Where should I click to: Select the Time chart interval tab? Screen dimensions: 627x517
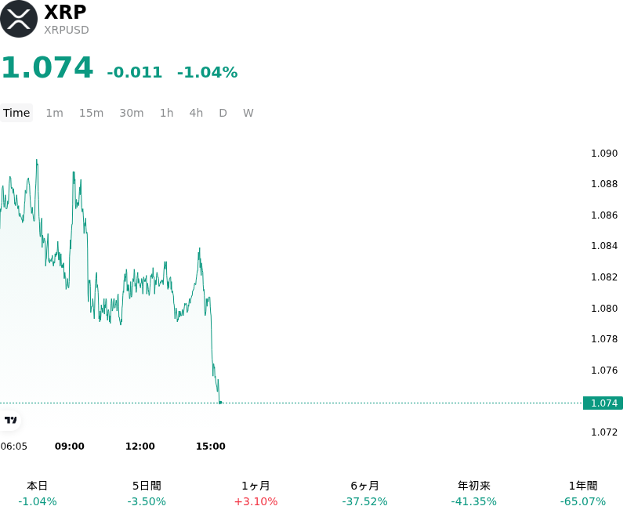[x=16, y=113]
